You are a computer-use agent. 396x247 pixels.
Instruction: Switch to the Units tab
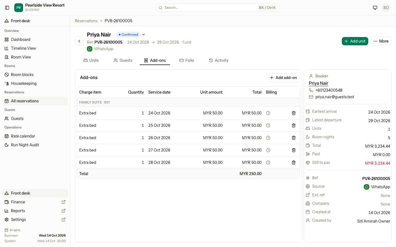[x=91, y=60]
